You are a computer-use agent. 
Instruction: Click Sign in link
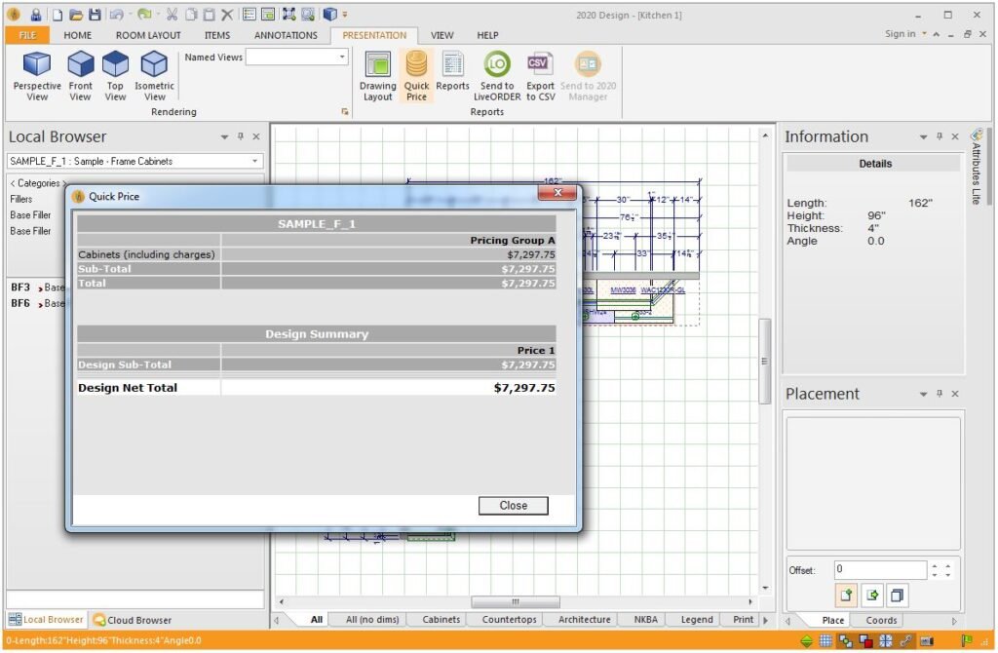(x=900, y=34)
